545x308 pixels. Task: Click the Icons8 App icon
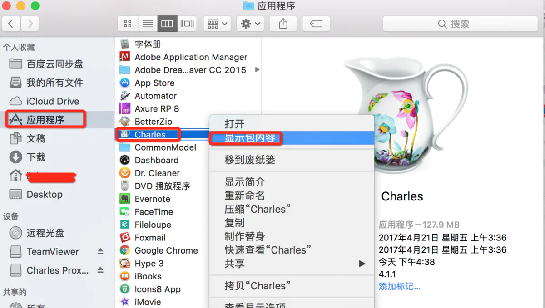pyautogui.click(x=124, y=289)
